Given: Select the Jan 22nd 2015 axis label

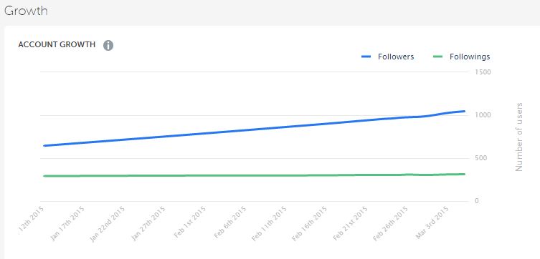Looking at the screenshot, I should 107,224.
